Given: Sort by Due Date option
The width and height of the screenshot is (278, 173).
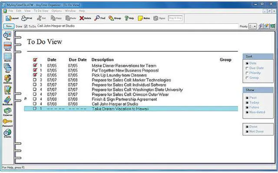Looking at the screenshot, I should [247, 68].
